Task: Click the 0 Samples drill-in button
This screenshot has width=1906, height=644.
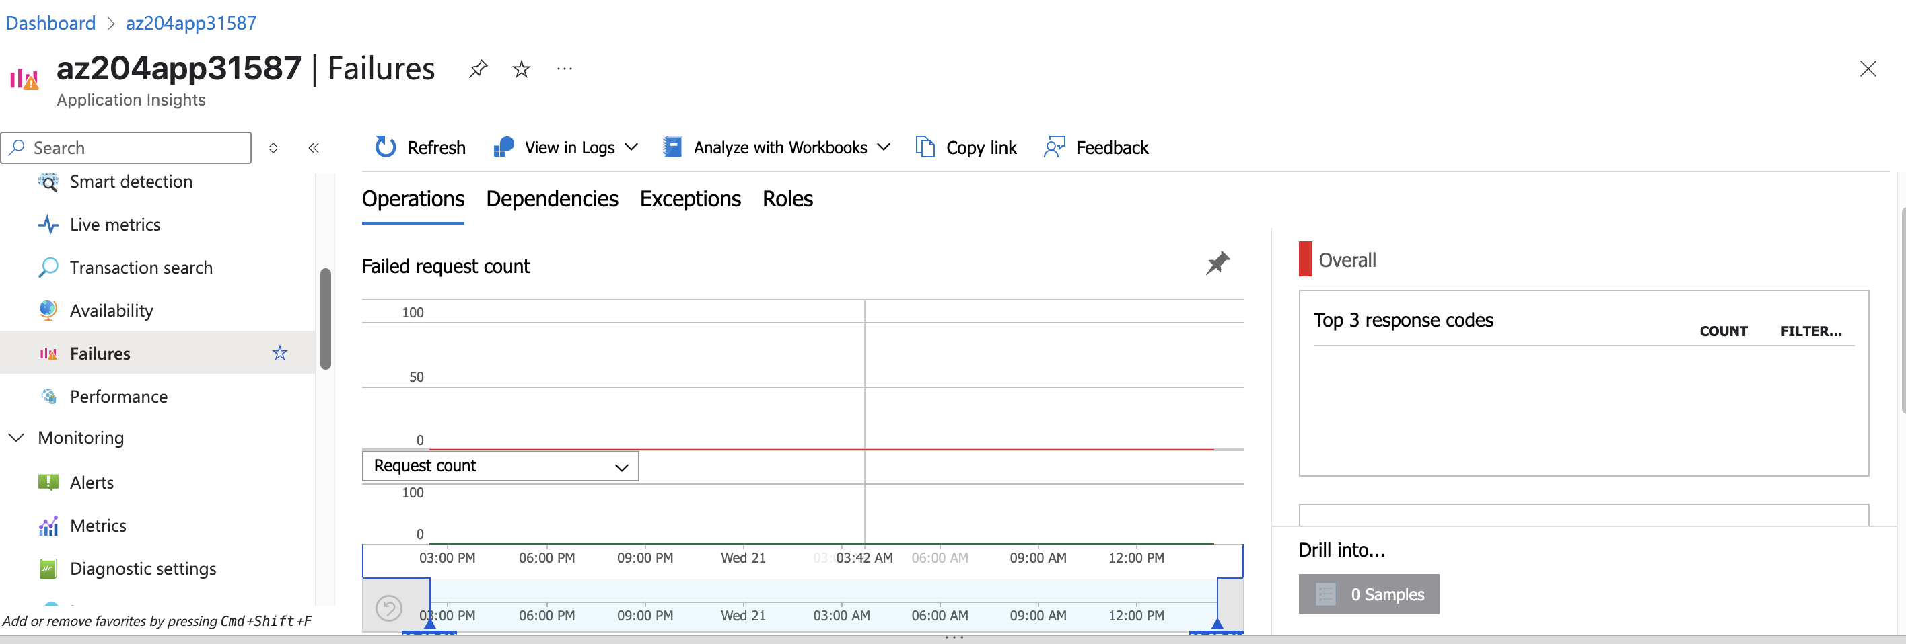Action: click(1369, 594)
